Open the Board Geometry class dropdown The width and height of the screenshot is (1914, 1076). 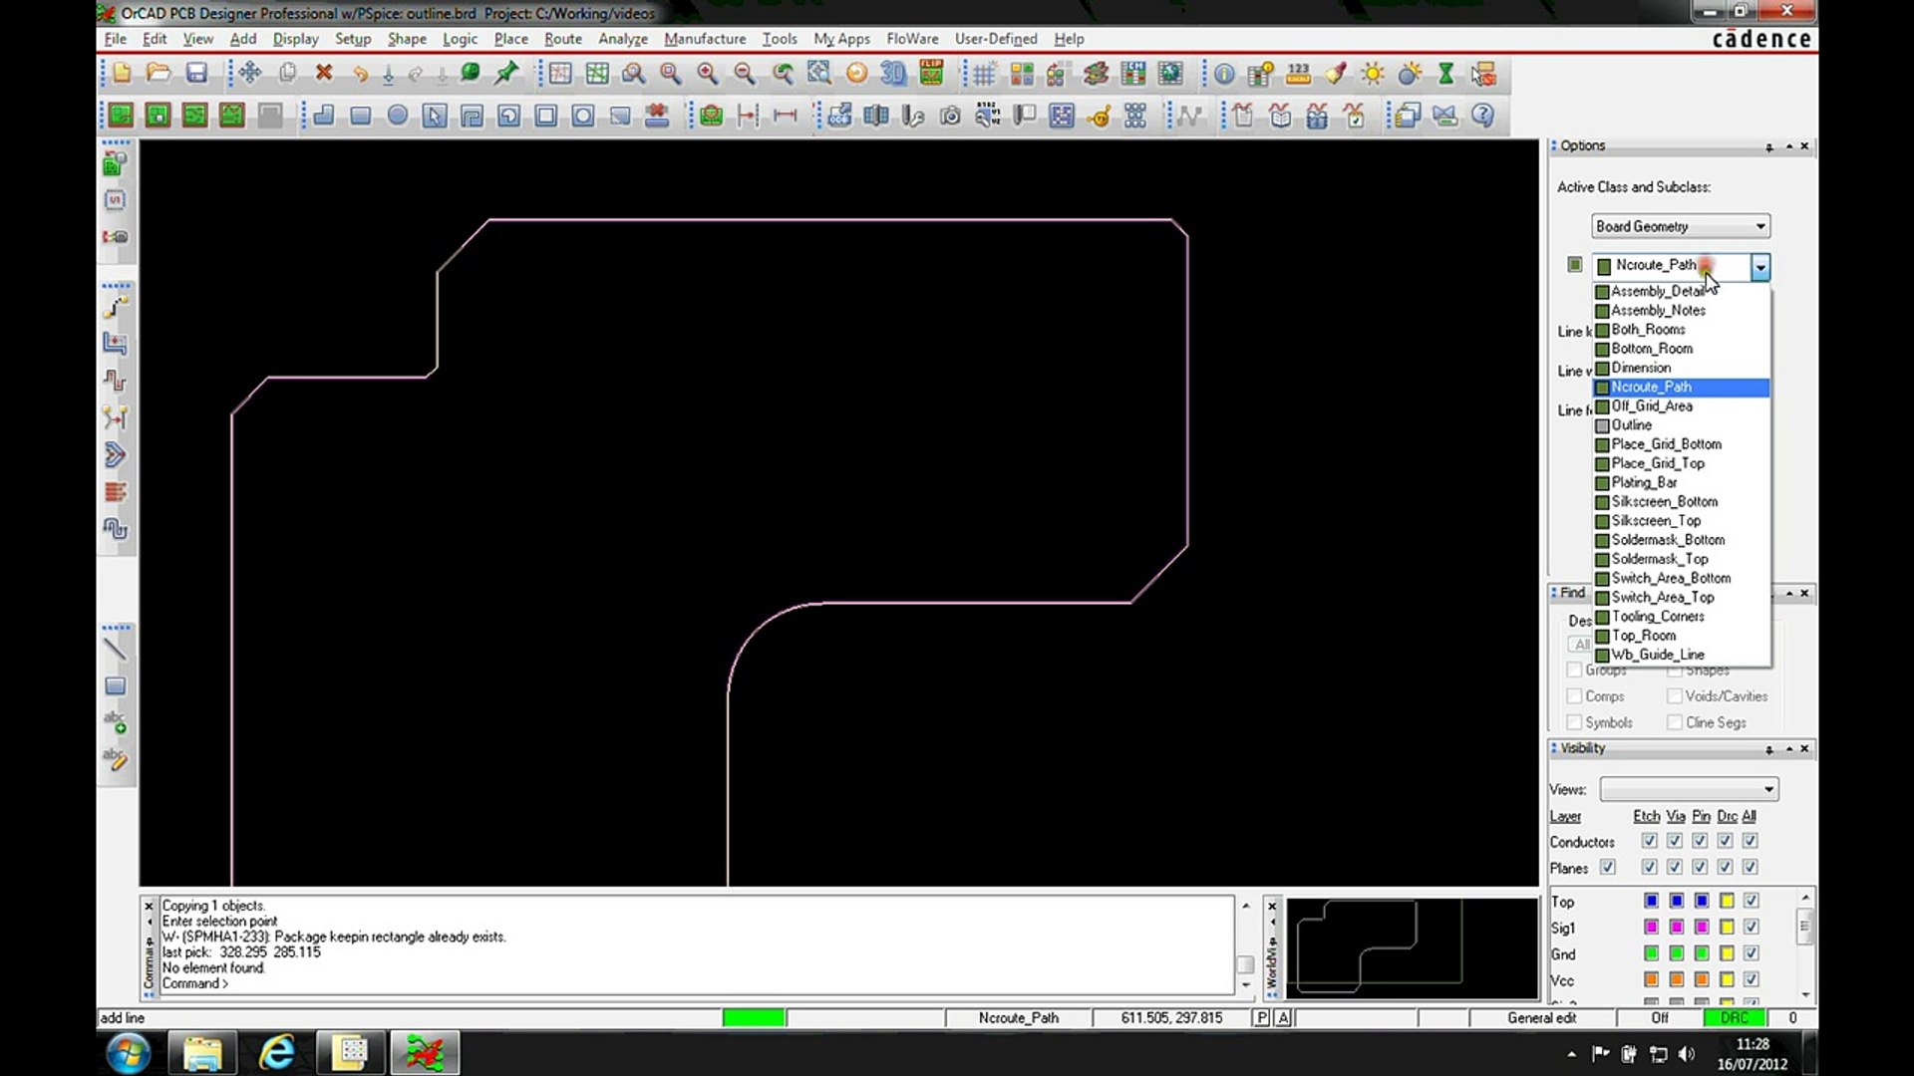tap(1759, 226)
